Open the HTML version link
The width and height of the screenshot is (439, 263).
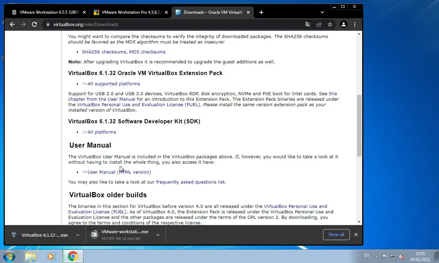(x=134, y=172)
